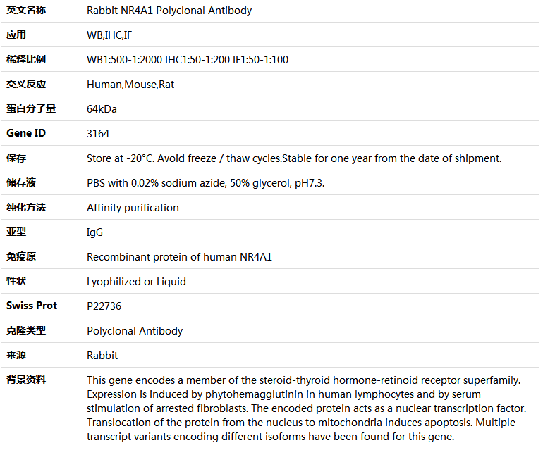This screenshot has height=450, width=543.
Task: Click the Store at -20°C storage instructions
Action: click(x=294, y=158)
